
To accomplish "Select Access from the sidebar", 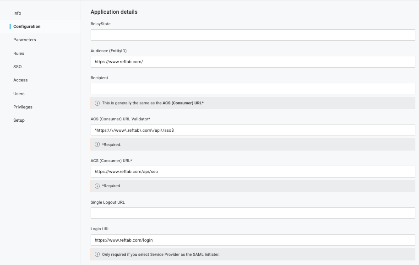I will point(20,80).
